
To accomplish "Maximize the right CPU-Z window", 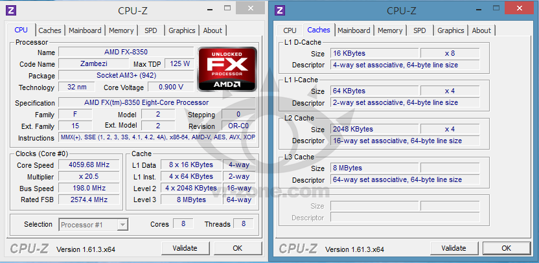I will (x=496, y=8).
